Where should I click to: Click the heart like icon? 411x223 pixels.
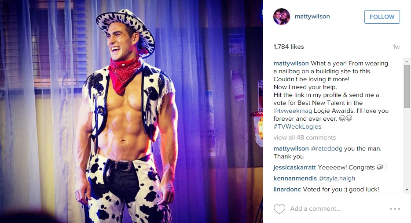click(x=279, y=209)
